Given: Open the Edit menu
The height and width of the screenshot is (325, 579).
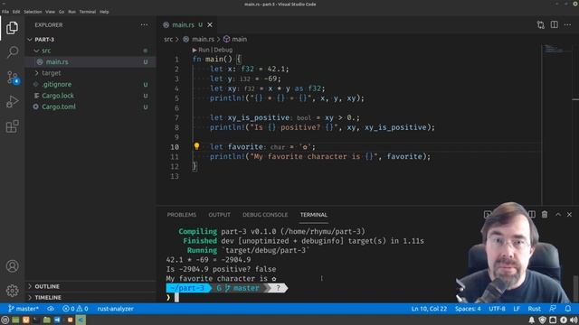Looking at the screenshot, I should (16, 12).
